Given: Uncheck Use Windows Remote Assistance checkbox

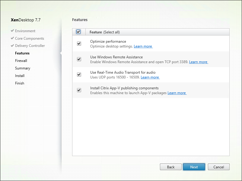Looking at the screenshot, I should coord(79,59).
